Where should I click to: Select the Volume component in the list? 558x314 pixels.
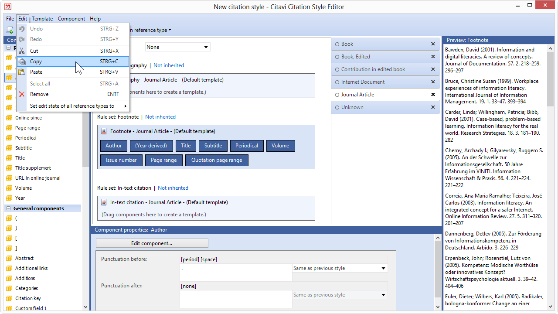coord(24,188)
